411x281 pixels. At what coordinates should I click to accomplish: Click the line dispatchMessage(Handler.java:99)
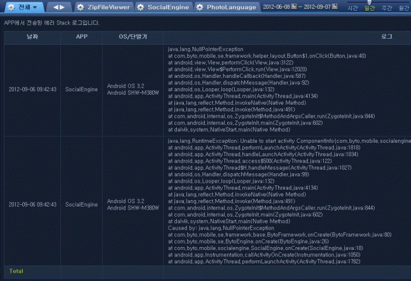click(x=238, y=174)
